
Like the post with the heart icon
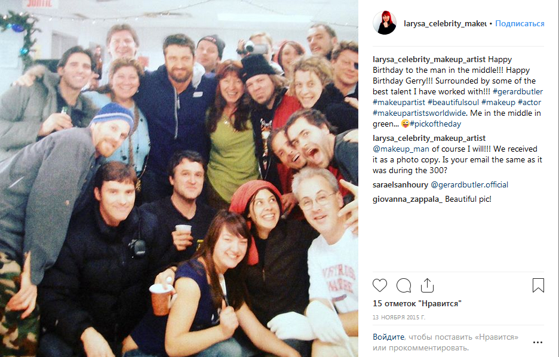tap(380, 285)
